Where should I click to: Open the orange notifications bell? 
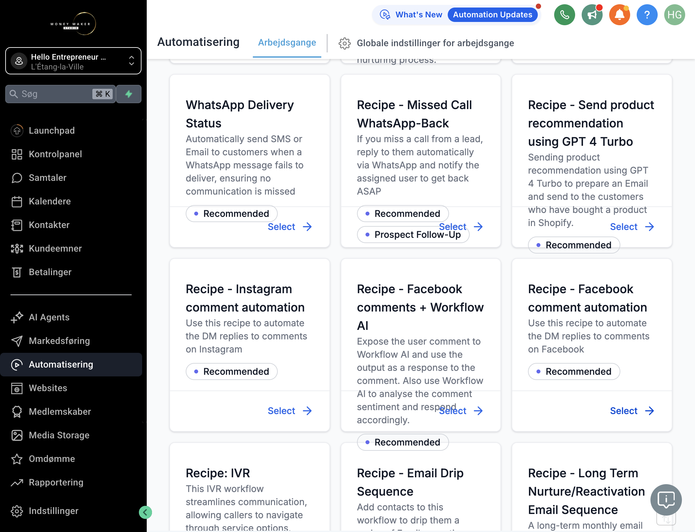pos(619,15)
